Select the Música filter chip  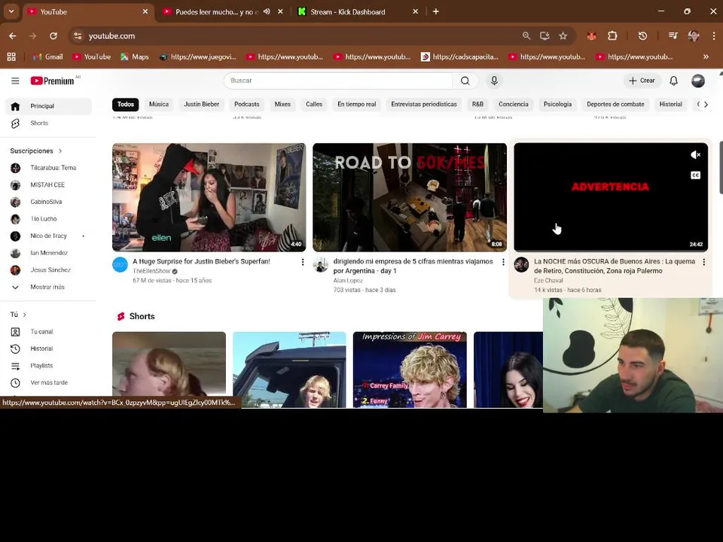coord(159,104)
